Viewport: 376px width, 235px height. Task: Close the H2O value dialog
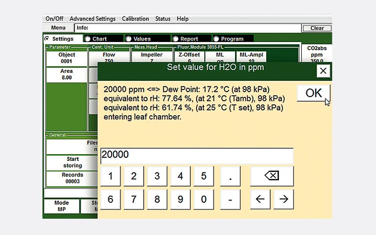pyautogui.click(x=323, y=71)
